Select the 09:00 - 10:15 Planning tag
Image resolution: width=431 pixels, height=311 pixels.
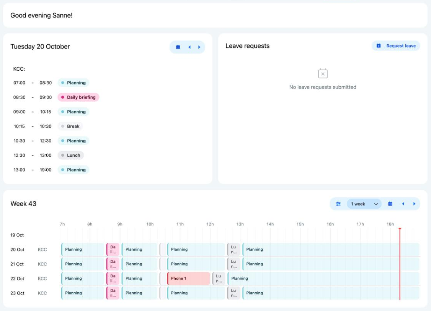coord(73,112)
